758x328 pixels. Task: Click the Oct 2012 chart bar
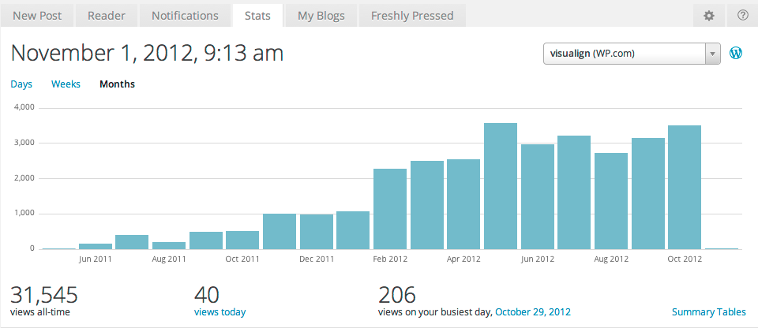[685, 188]
